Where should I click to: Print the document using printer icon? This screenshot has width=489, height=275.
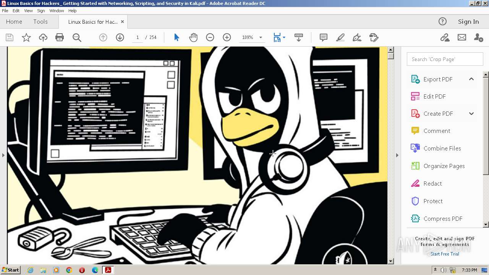(60, 37)
